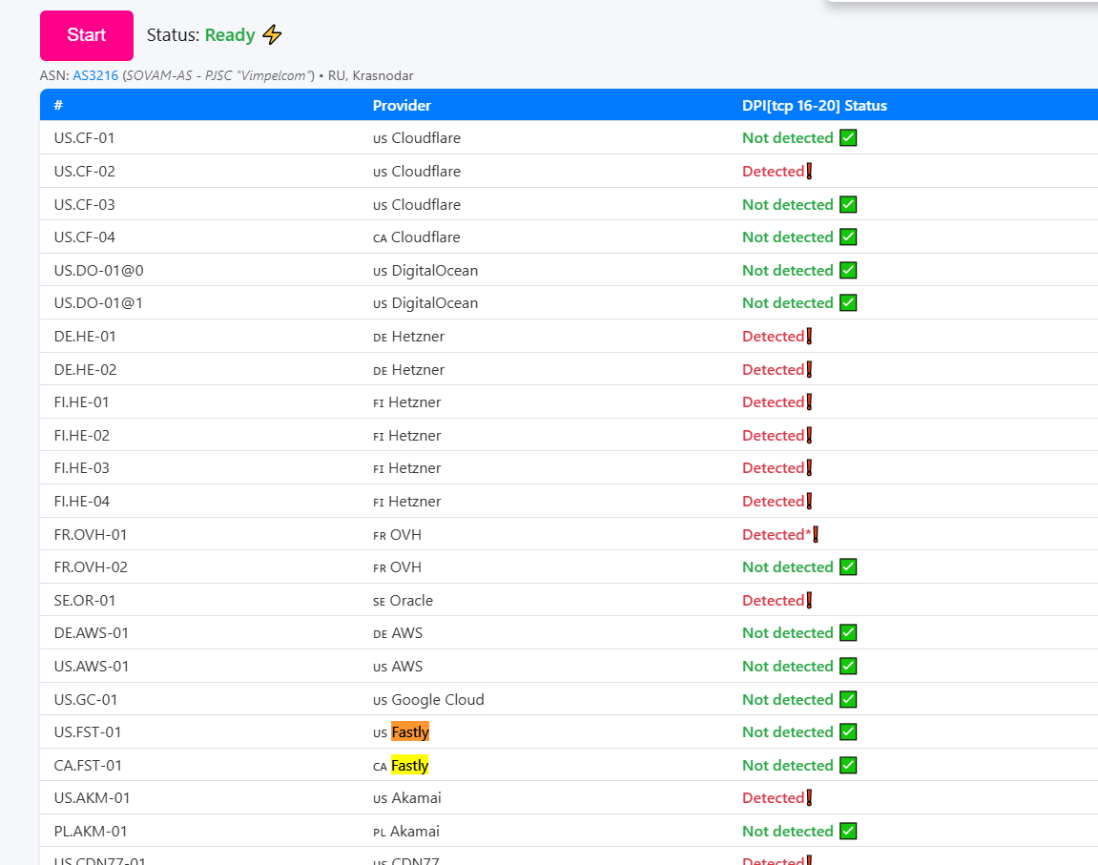Click the lightning bolt status icon
Screen dimensions: 1098x865
pos(273,34)
